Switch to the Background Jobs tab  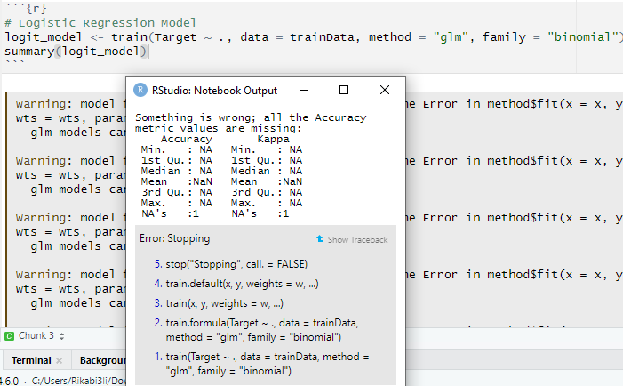(102, 360)
